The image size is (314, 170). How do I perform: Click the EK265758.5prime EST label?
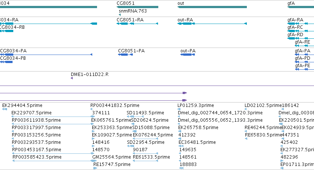pyautogui.click(x=198, y=128)
